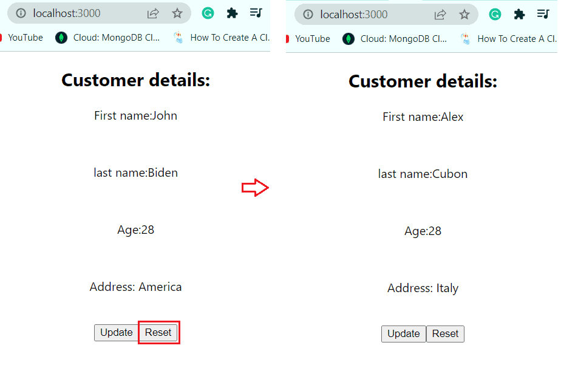The height and width of the screenshot is (368, 561).
Task: Open YouTube bookmark in left browser
Action: tap(25, 38)
